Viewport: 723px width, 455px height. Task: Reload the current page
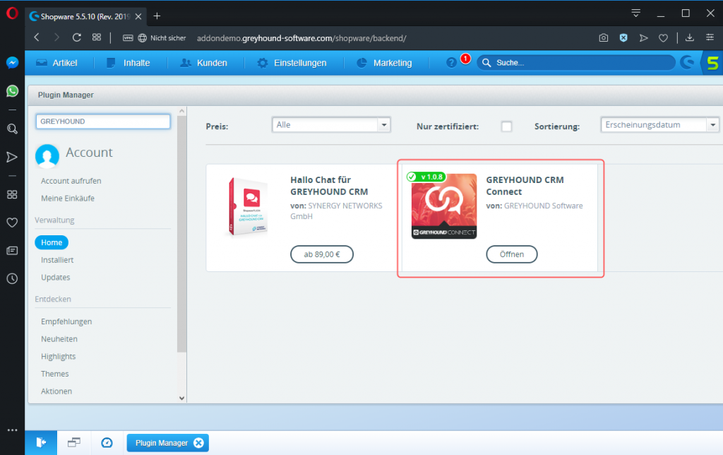pyautogui.click(x=76, y=38)
